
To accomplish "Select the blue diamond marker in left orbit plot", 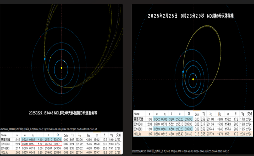I will click(45, 59).
